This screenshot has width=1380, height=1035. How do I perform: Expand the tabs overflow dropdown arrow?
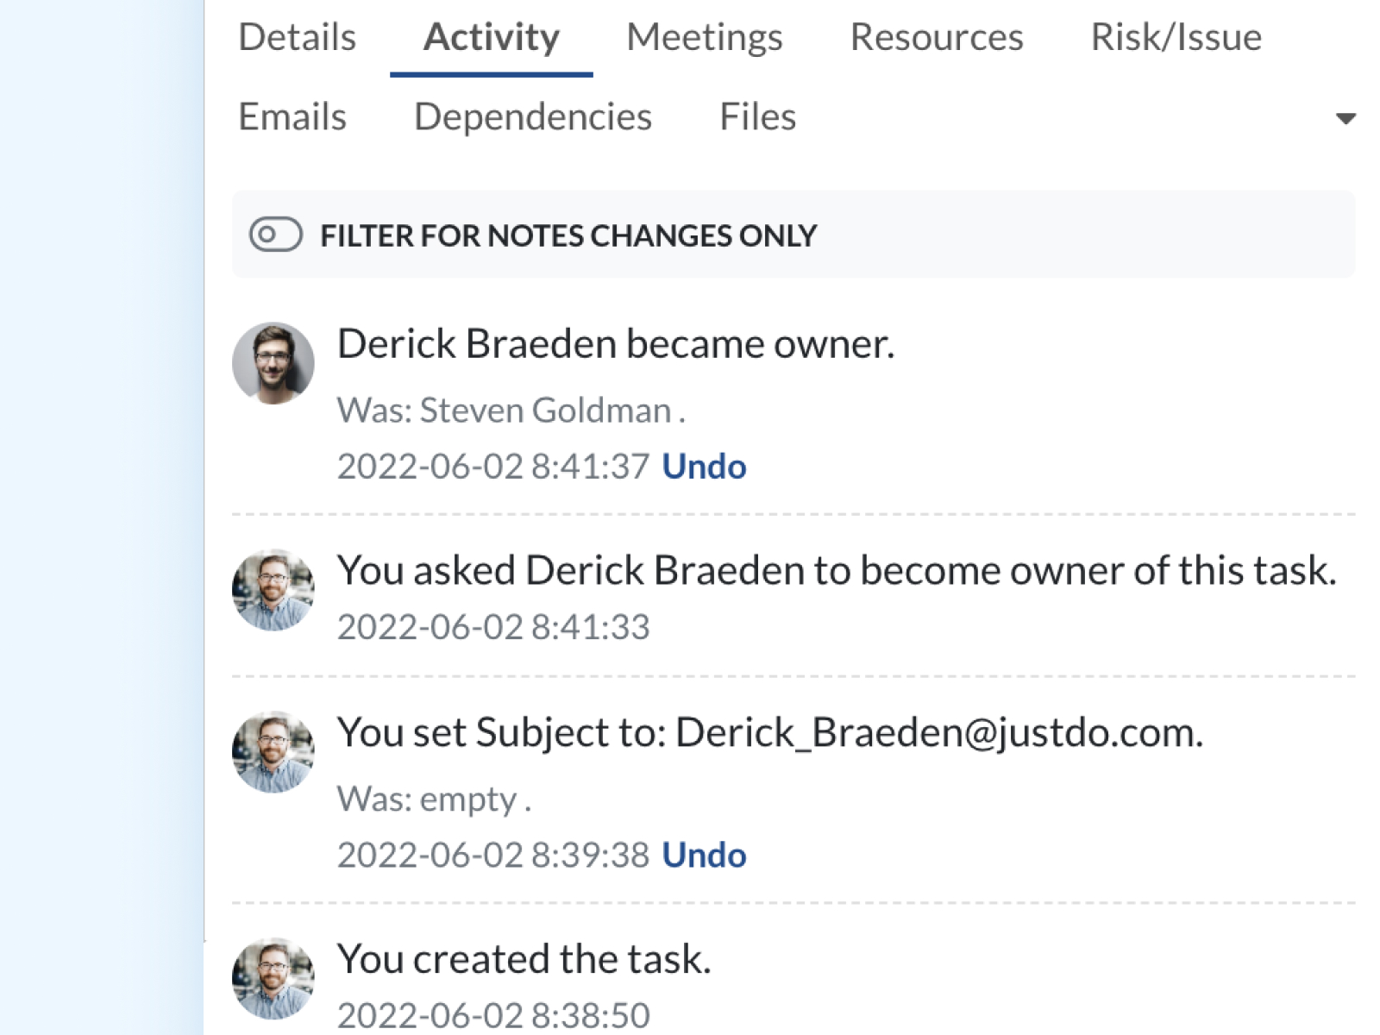pos(1345,118)
